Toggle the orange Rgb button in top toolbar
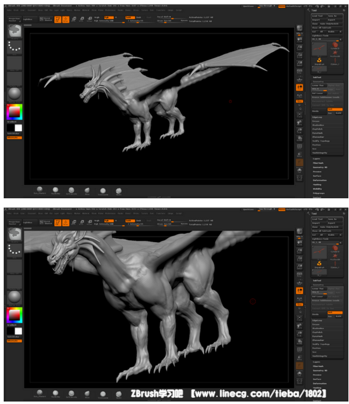The image size is (349, 404). (x=108, y=17)
